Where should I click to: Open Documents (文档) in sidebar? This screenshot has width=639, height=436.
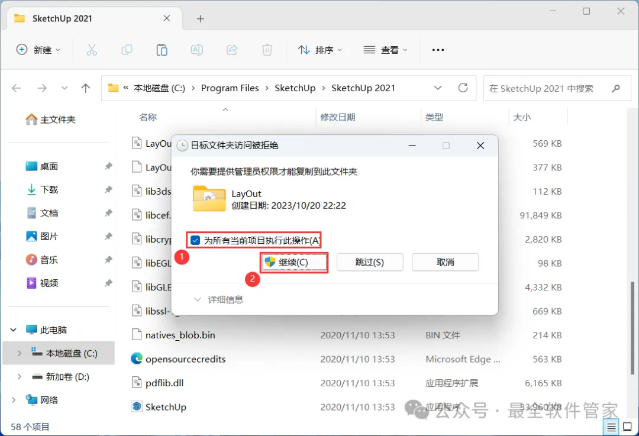[x=43, y=213]
